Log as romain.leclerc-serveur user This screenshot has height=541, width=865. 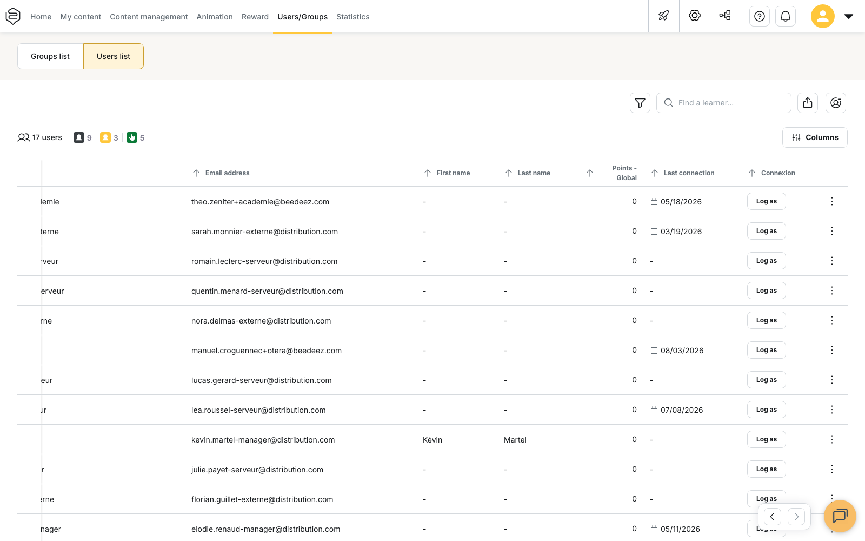tap(767, 261)
